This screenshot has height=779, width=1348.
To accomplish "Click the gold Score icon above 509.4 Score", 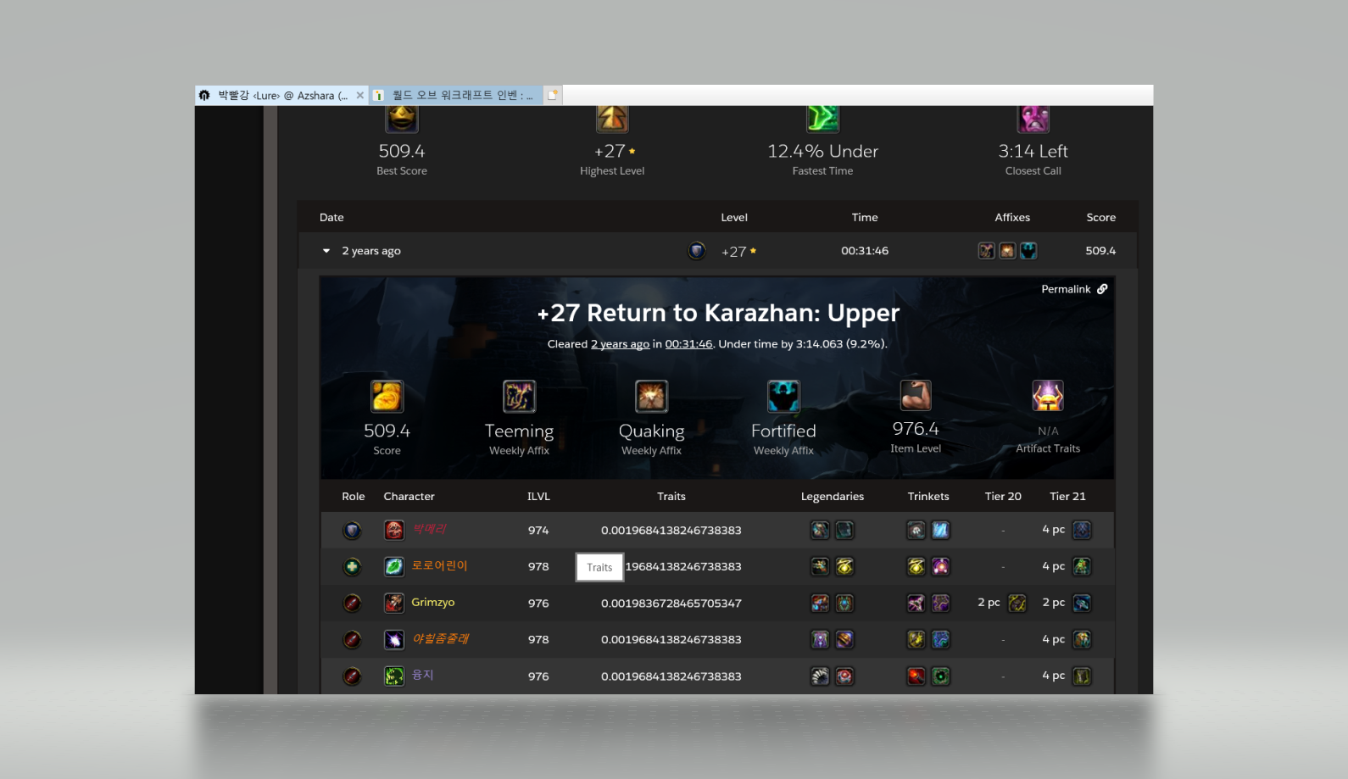I will [x=387, y=396].
